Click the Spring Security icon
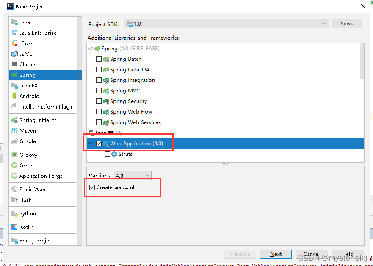This screenshot has height=266, width=373. pyautogui.click(x=106, y=101)
